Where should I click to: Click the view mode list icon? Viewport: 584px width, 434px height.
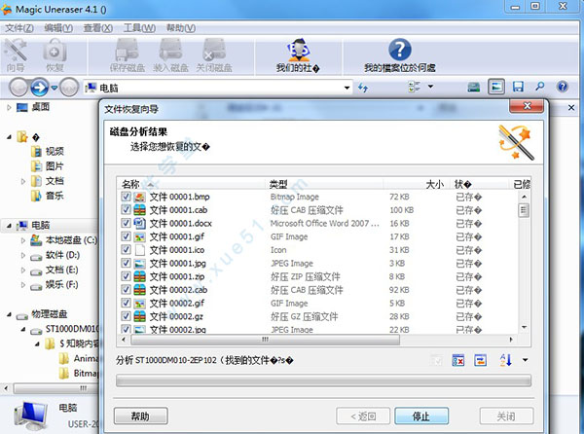(x=414, y=87)
